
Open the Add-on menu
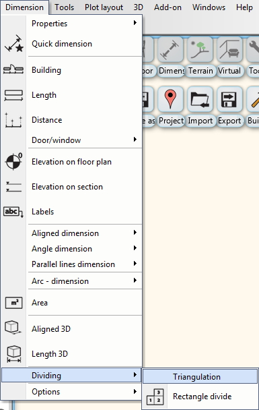click(x=168, y=7)
